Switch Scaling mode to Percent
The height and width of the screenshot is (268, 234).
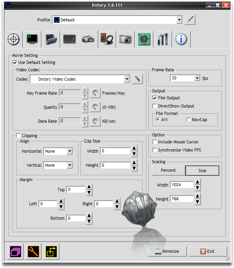(168, 170)
